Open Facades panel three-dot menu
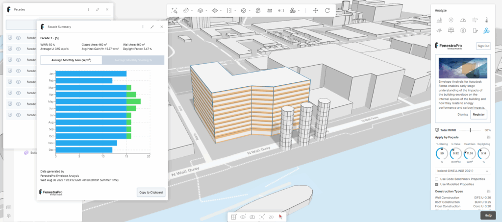 (x=88, y=10)
